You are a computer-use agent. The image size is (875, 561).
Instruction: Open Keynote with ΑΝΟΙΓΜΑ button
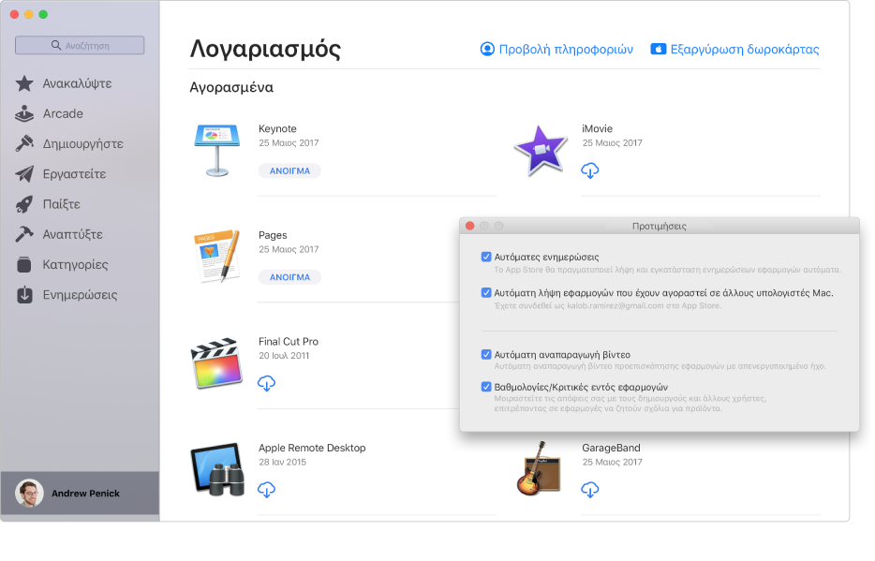pyautogui.click(x=289, y=170)
